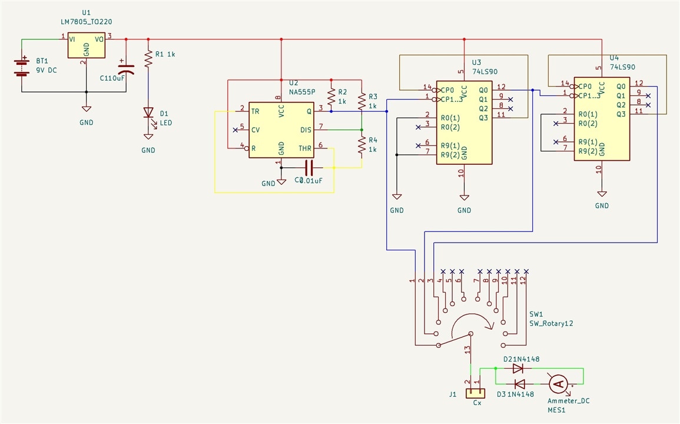Select the NA555P reference label text
680x424 pixels.
(302, 92)
